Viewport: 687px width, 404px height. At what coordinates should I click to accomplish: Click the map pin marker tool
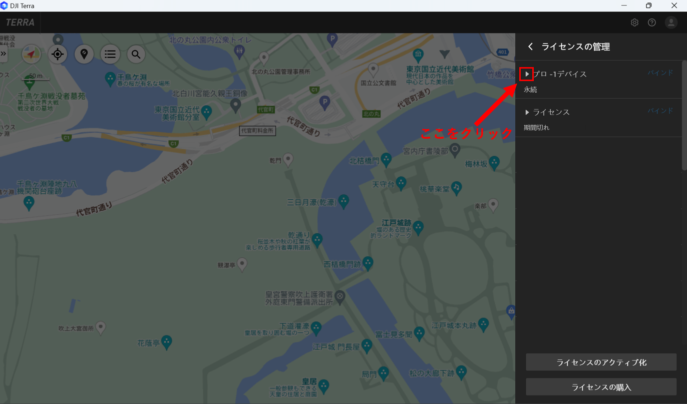pos(84,54)
